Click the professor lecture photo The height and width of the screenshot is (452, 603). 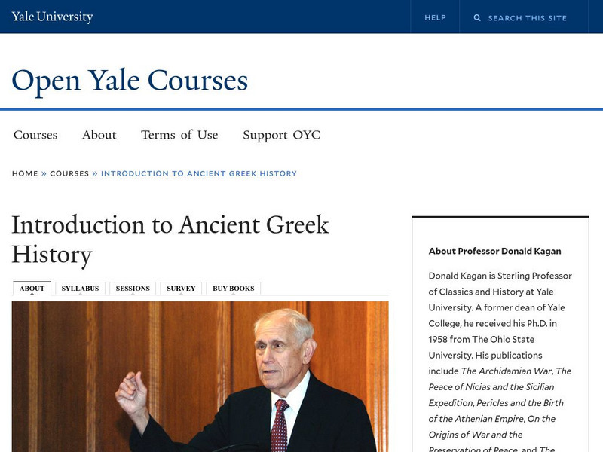point(200,377)
